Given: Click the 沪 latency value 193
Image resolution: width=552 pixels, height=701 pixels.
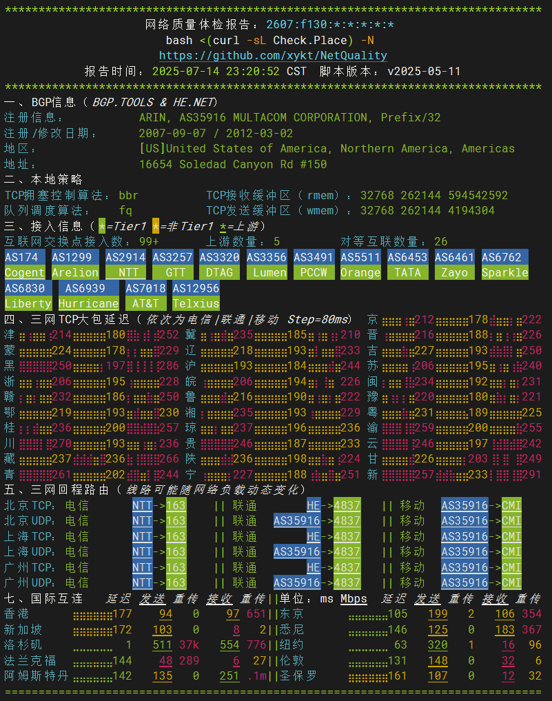Looking at the screenshot, I should [x=243, y=366].
